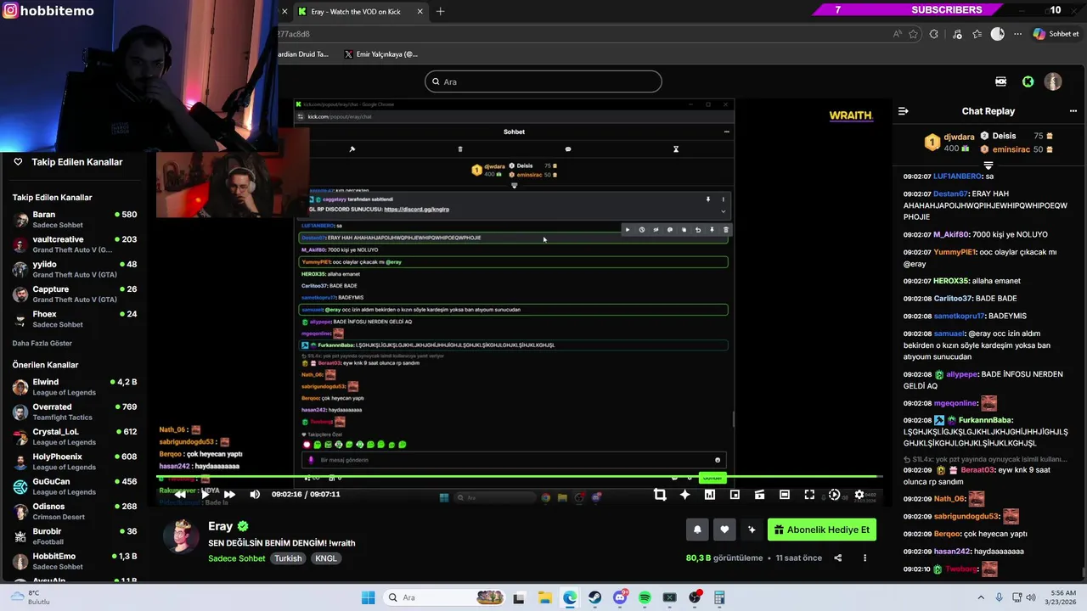Image resolution: width=1087 pixels, height=611 pixels.
Task: Open the icon left of the K icon
Action: click(x=1001, y=81)
